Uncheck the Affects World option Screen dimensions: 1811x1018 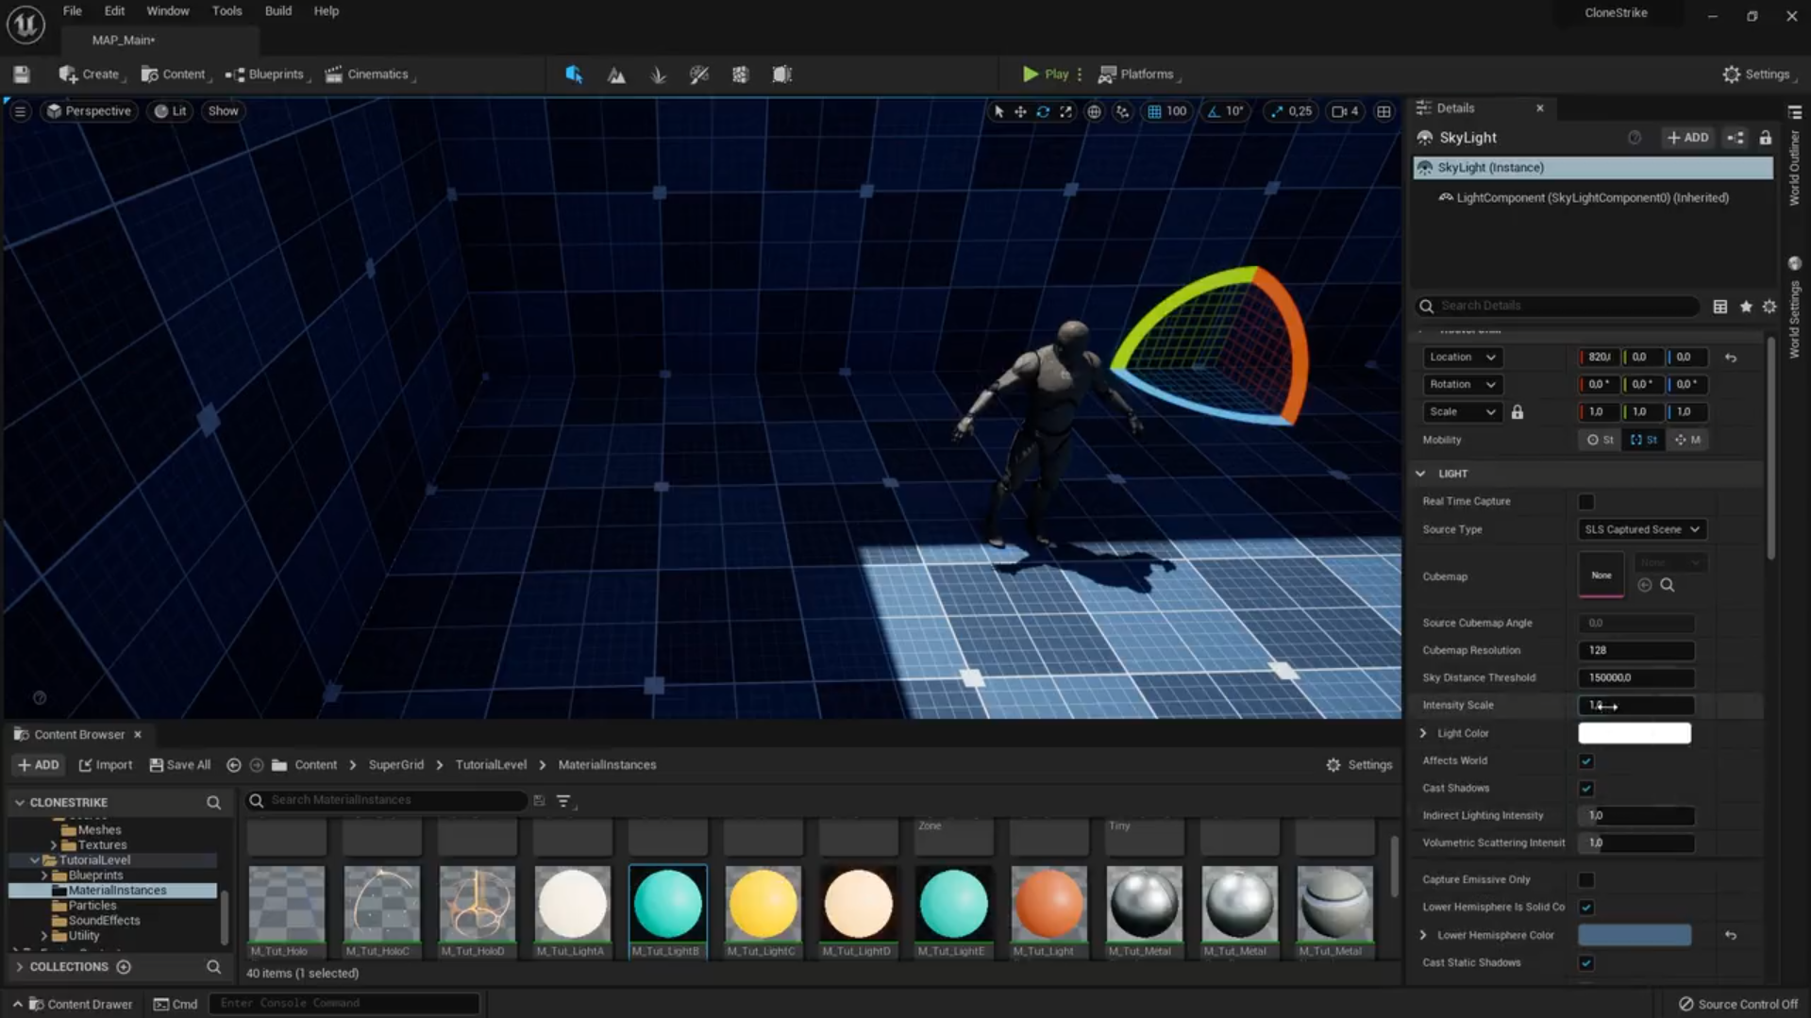(1586, 761)
